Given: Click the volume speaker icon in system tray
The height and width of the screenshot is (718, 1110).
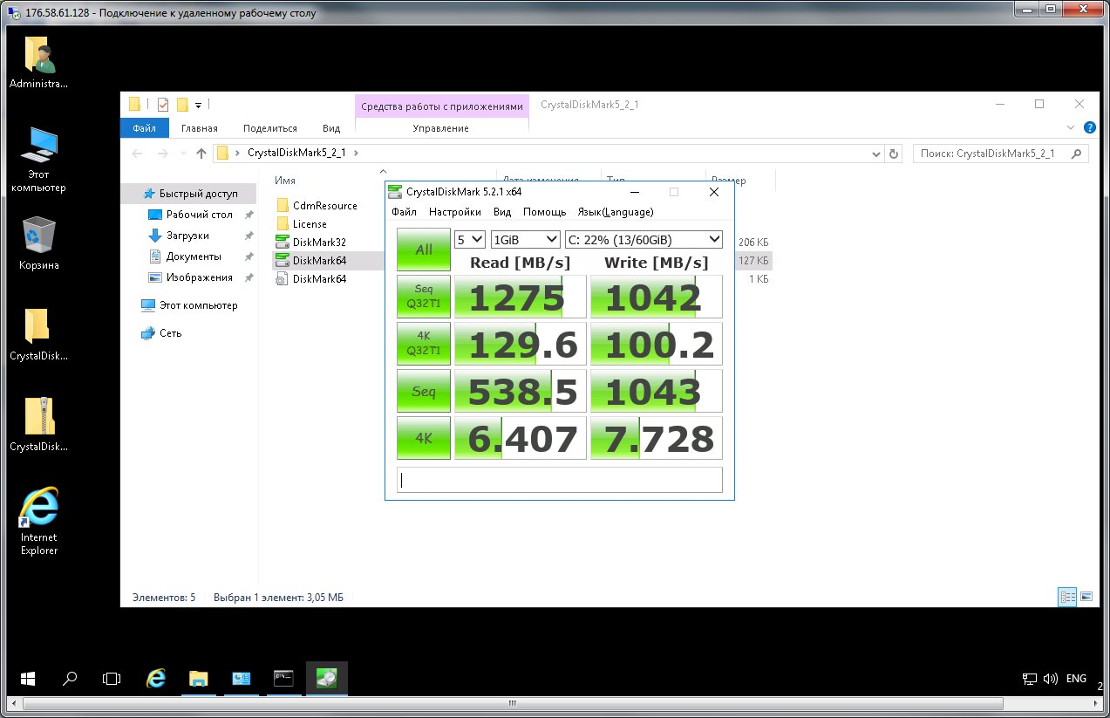Looking at the screenshot, I should point(1049,679).
